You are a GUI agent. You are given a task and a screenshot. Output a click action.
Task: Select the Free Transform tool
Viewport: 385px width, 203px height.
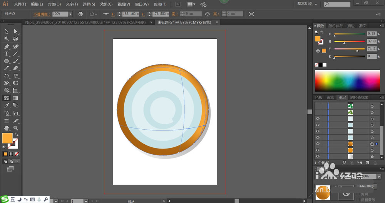tap(16, 83)
